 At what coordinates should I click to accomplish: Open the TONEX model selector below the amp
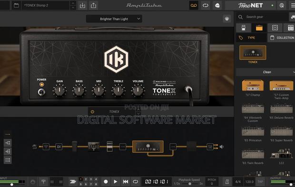tap(114, 112)
